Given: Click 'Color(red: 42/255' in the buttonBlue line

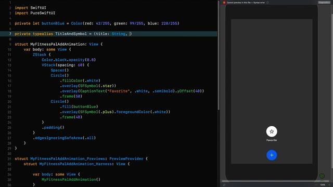Looking at the screenshot, I should pyautogui.click(x=90, y=23).
